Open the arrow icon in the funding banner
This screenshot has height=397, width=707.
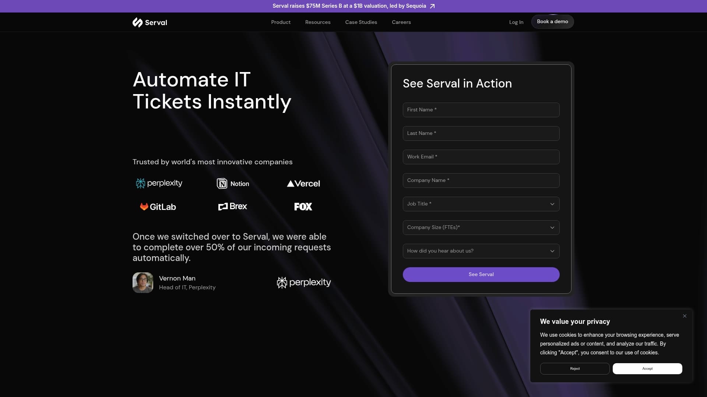[432, 6]
